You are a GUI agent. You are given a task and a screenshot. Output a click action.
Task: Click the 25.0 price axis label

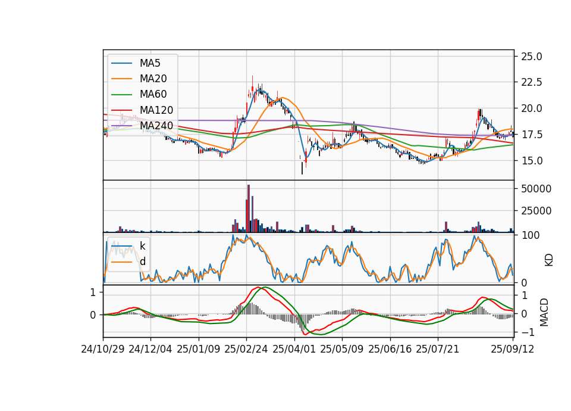tap(532, 57)
